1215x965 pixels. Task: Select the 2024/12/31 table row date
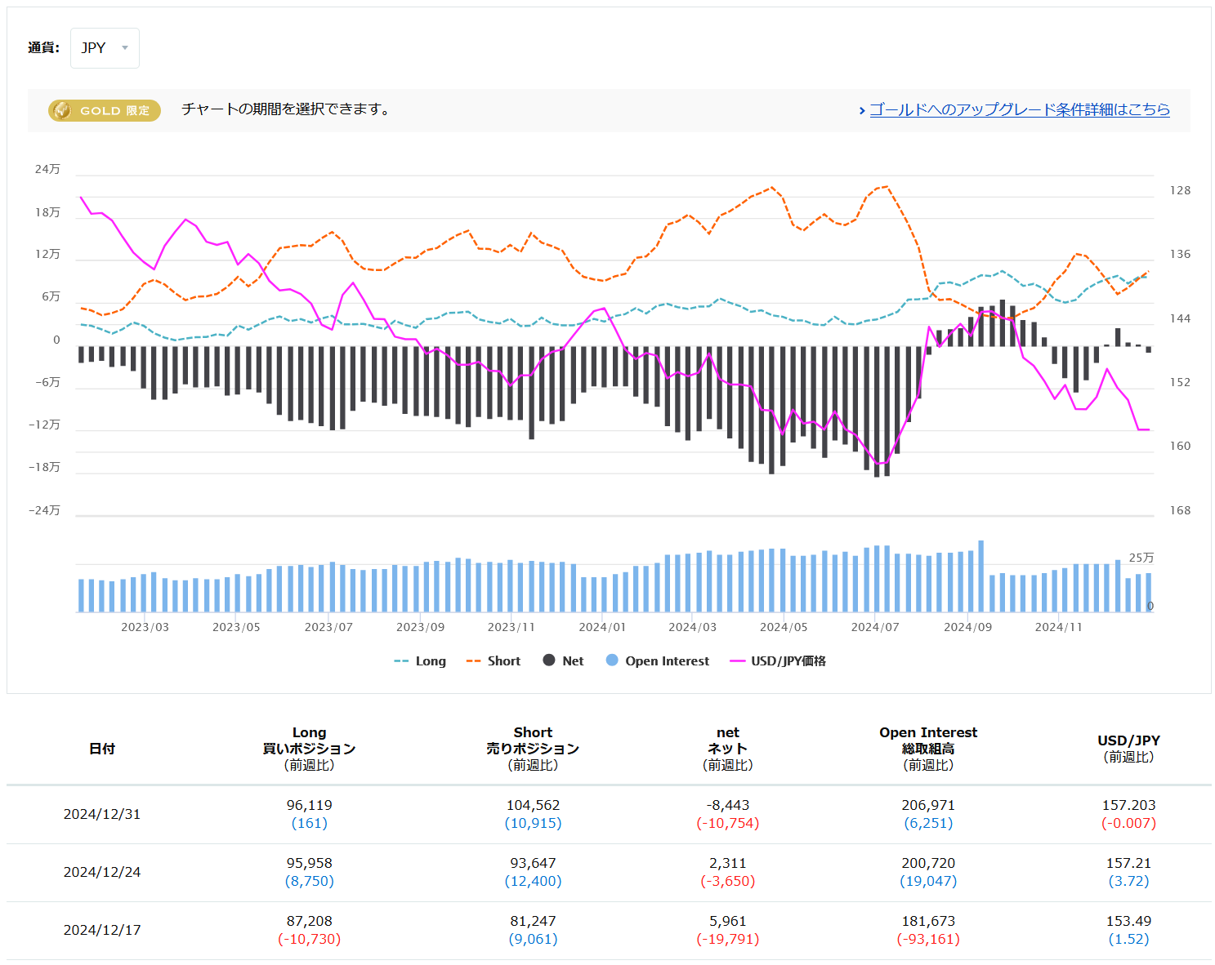(102, 814)
